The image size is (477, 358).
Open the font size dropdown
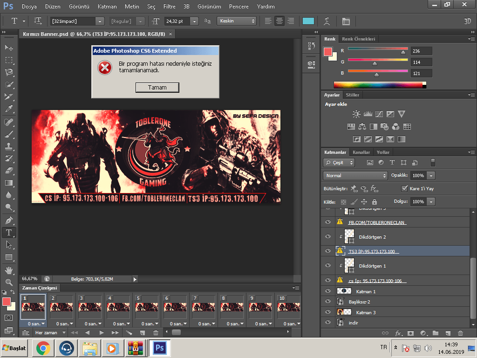pos(194,21)
